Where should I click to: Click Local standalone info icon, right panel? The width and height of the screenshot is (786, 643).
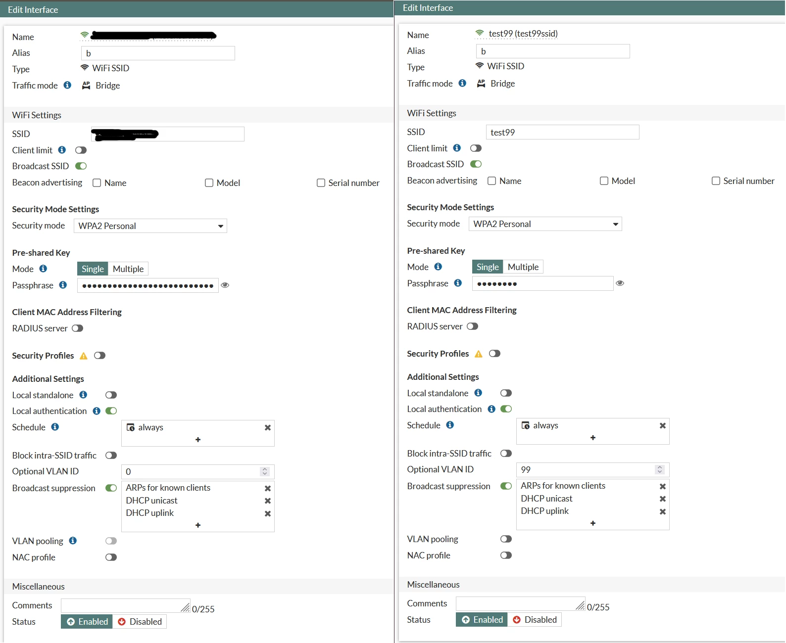click(478, 393)
